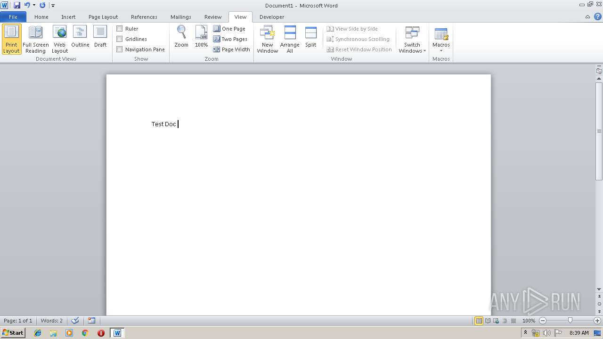Image resolution: width=603 pixels, height=339 pixels.
Task: Click Next Page double-arrow on scrollbar
Action: coord(599,311)
